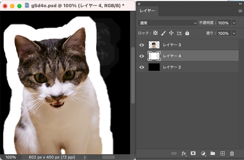244x160 pixels.
Task: Select layer name レイヤー 3
Action: [172, 45]
